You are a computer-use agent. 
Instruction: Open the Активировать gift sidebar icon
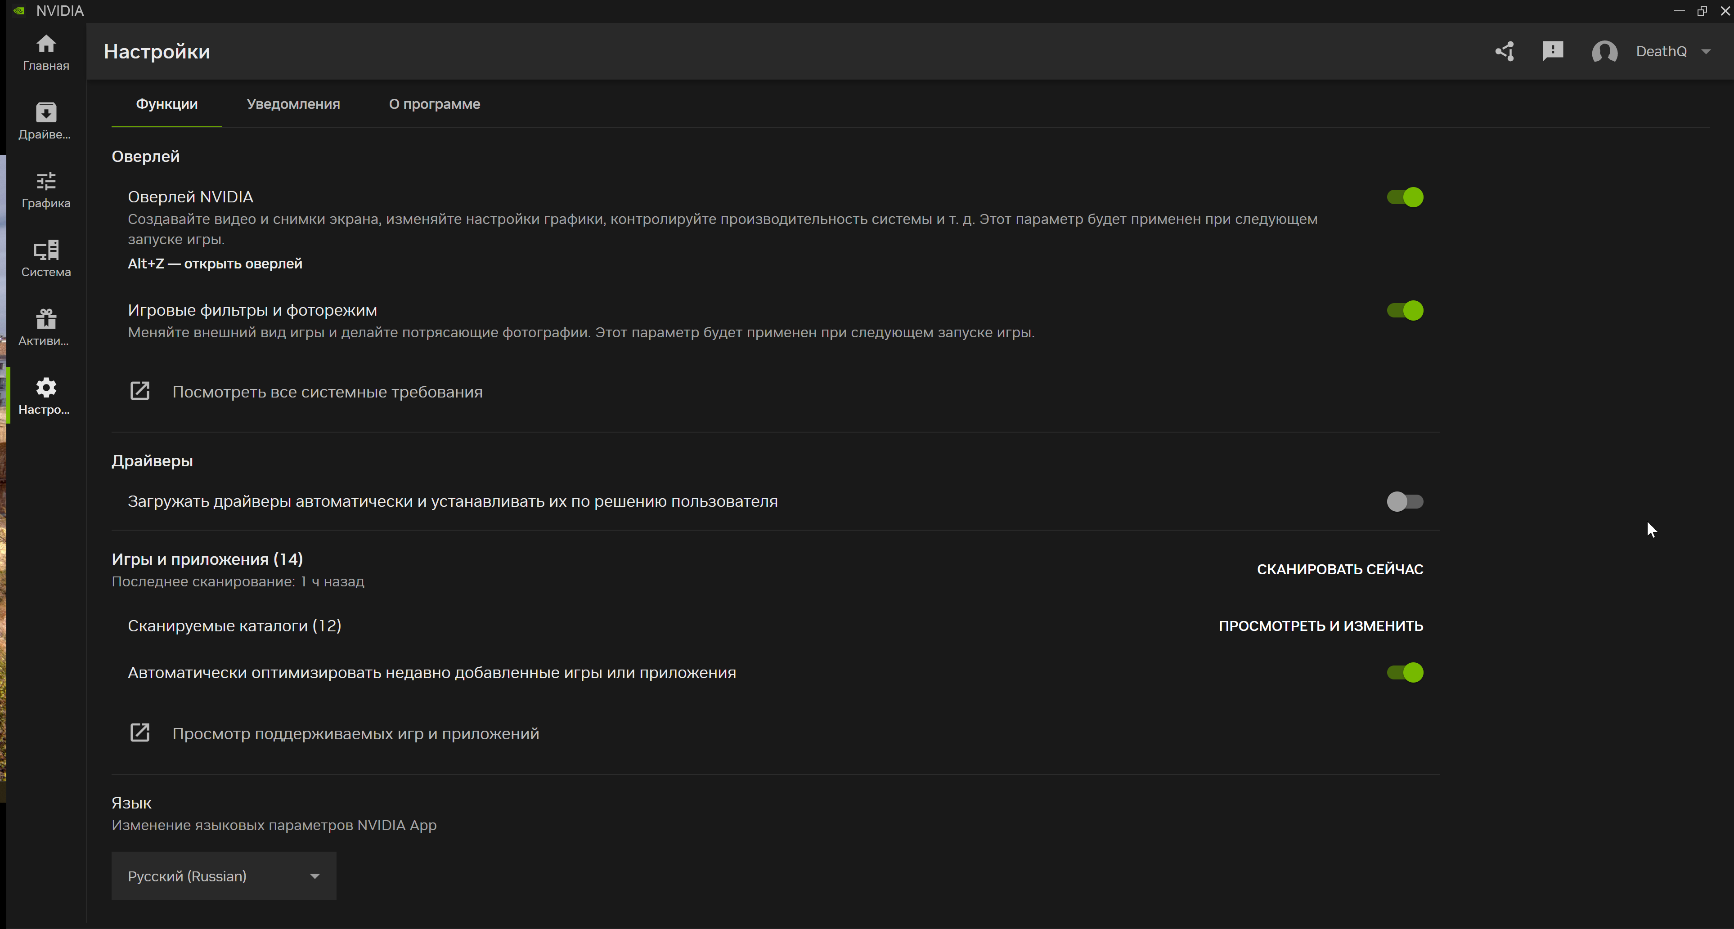tap(46, 327)
